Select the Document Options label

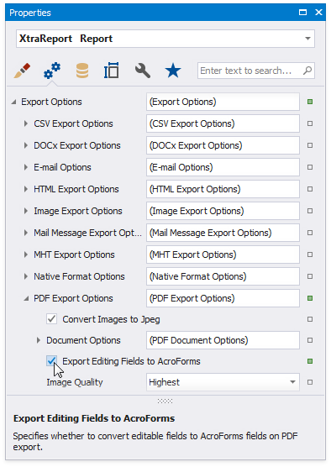click(x=83, y=340)
